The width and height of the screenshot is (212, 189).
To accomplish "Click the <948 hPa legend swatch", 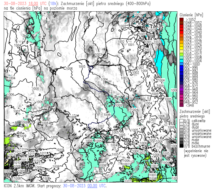I will tap(181, 105).
